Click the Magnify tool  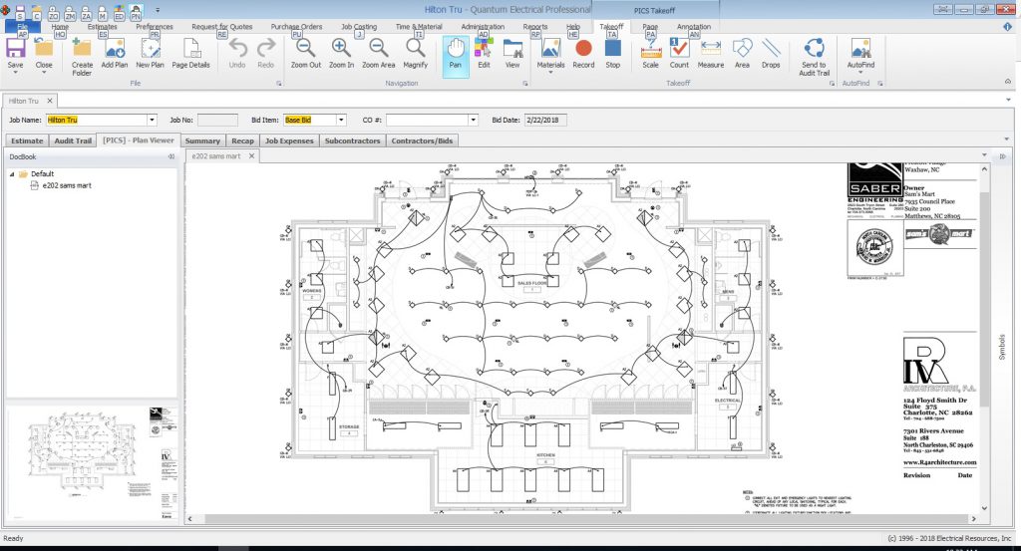415,52
